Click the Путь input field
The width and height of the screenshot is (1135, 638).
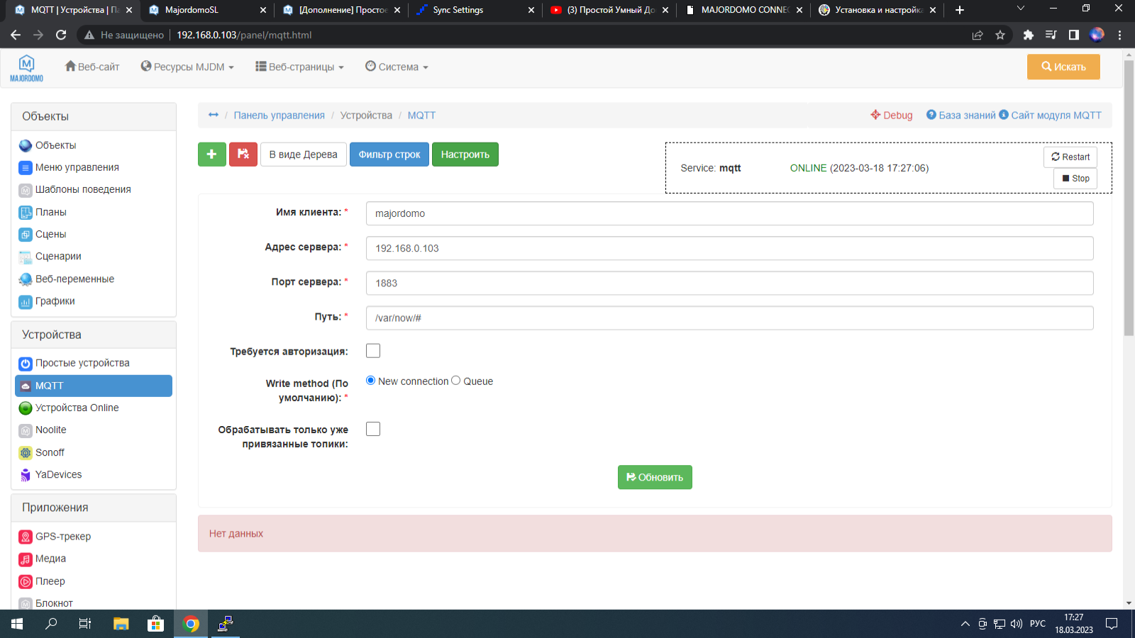tap(730, 318)
